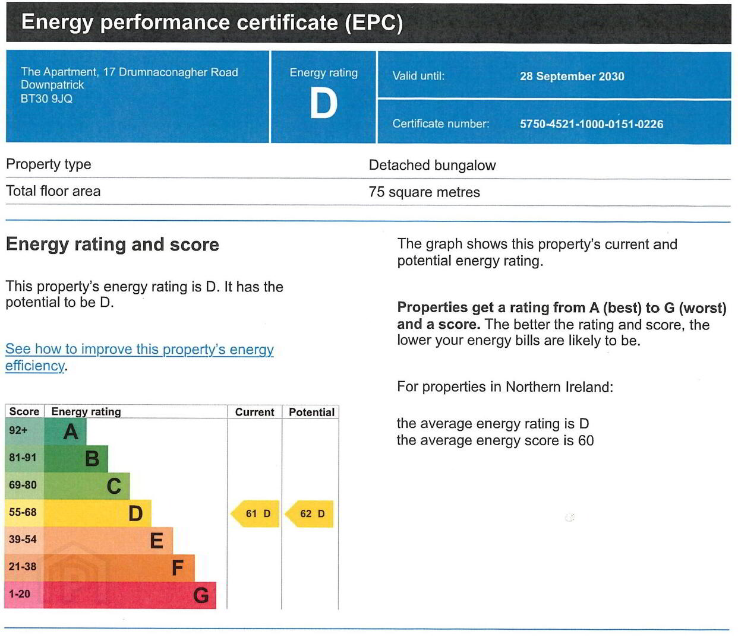Click the Score column header
Image resolution: width=738 pixels, height=641 pixels.
point(24,411)
